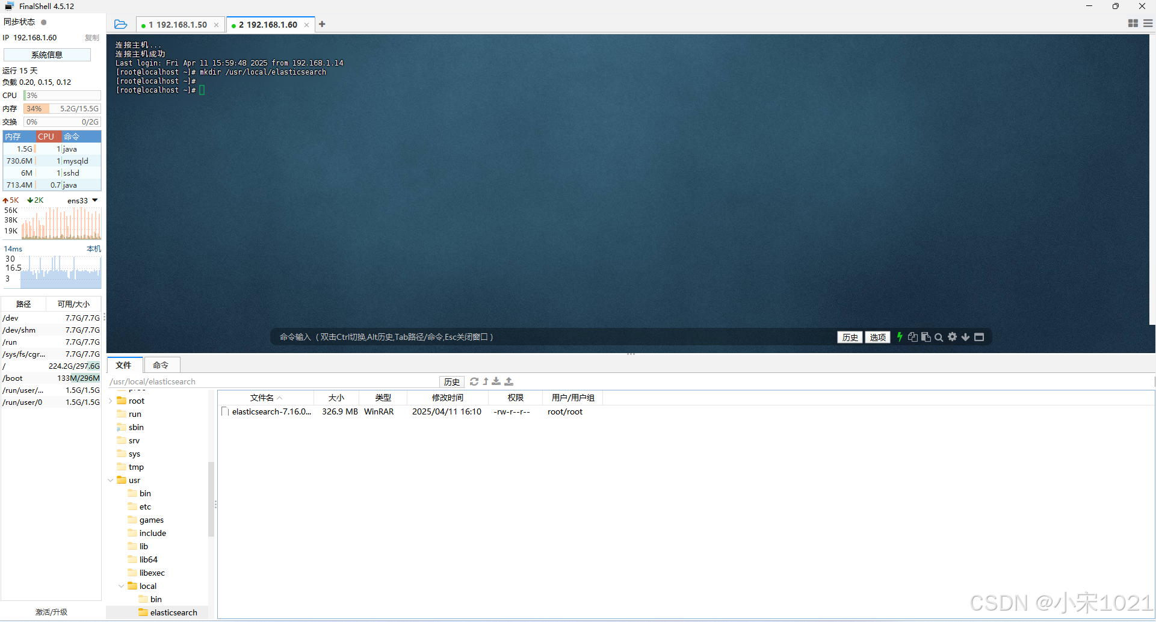The height and width of the screenshot is (622, 1156).
Task: Click the sync status indicator dot
Action: coord(43,22)
